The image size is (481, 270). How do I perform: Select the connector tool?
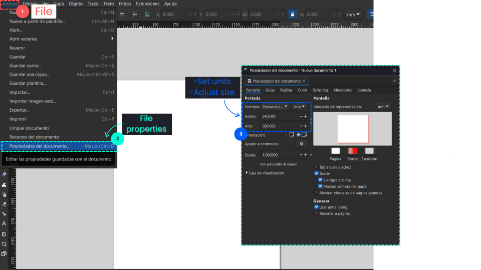point(4,214)
